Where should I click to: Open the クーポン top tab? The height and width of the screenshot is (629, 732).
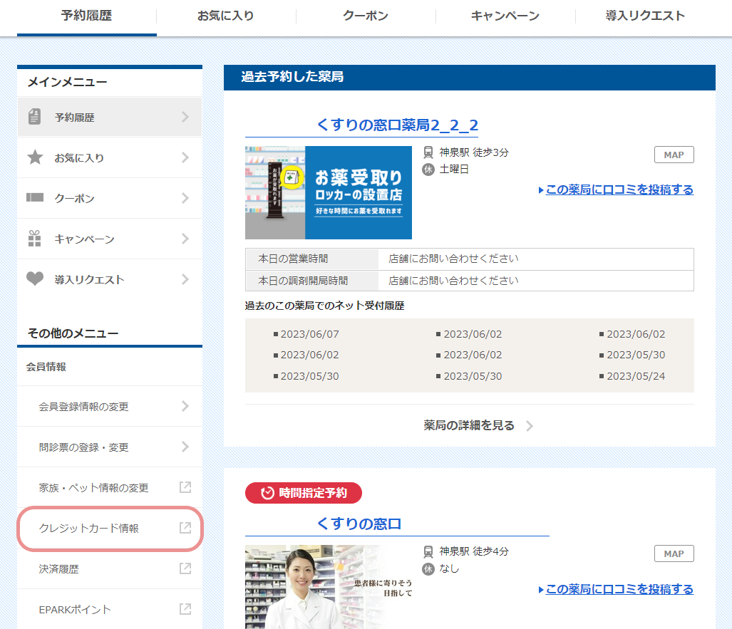[x=366, y=16]
